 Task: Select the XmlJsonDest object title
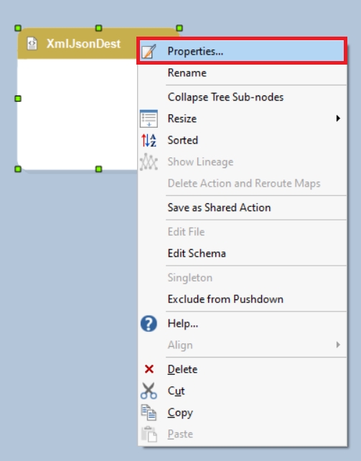pyautogui.click(x=83, y=44)
